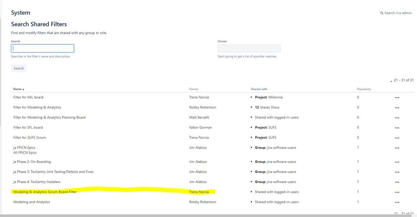Open ja Phase 4: ToxSentry Installers filter
The image size is (417, 217).
tap(37, 182)
